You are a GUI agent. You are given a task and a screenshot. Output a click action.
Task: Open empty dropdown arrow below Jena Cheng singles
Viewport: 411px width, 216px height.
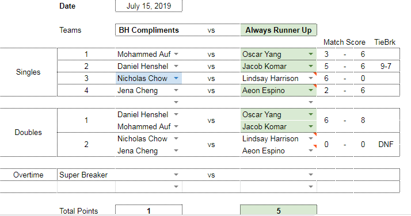176,102
